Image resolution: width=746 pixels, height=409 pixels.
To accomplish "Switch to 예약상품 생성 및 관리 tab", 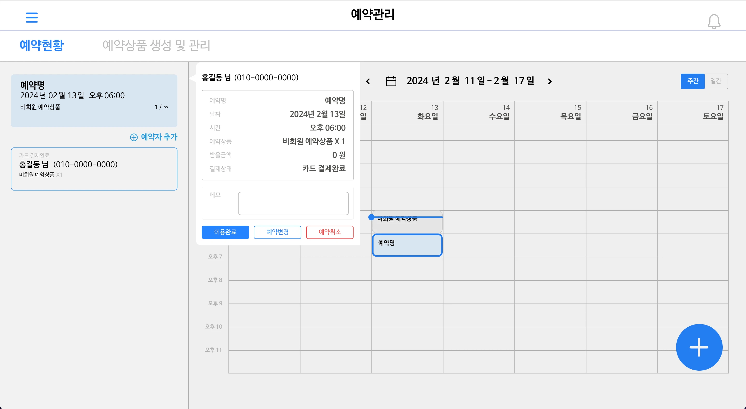I will tap(156, 46).
